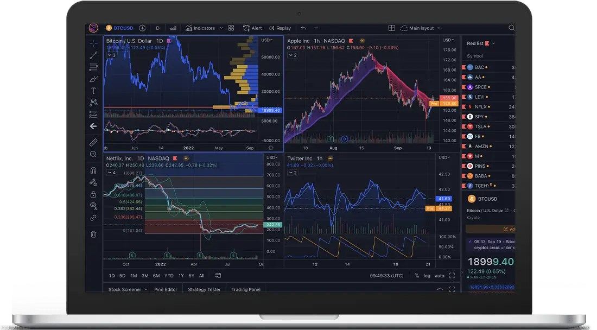Click the trash remove drawings icon
Viewport: 597px width, 330px height.
point(93,234)
